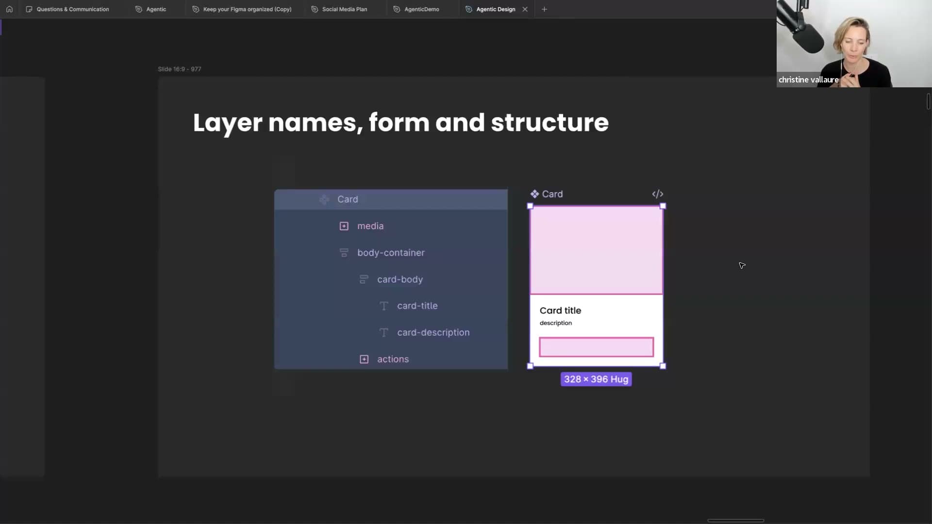Click the pink actions placeholder box
This screenshot has width=932, height=524.
point(596,347)
